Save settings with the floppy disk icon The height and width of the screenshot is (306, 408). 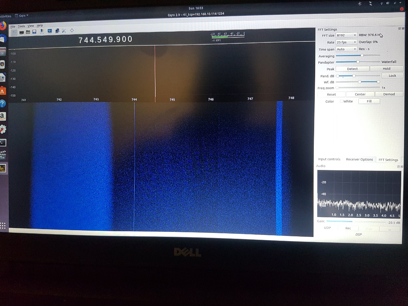pos(34,32)
